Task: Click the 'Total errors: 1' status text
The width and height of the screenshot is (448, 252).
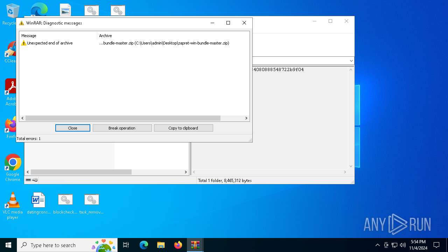Action: point(29,139)
